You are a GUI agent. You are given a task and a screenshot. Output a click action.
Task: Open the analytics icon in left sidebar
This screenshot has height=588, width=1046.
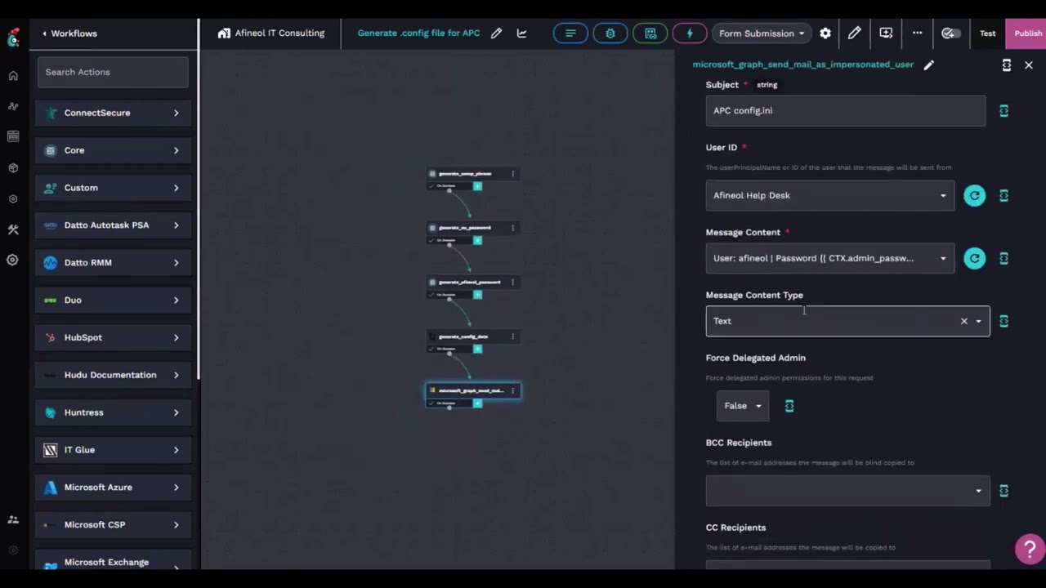point(12,106)
